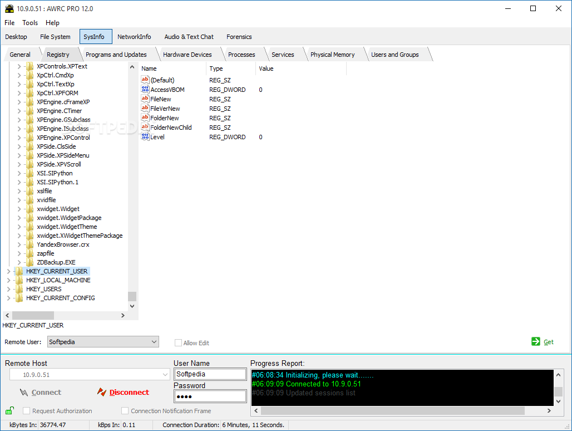Click the FileNew string value icon
Screen dimensions: 572x431
[x=145, y=99]
